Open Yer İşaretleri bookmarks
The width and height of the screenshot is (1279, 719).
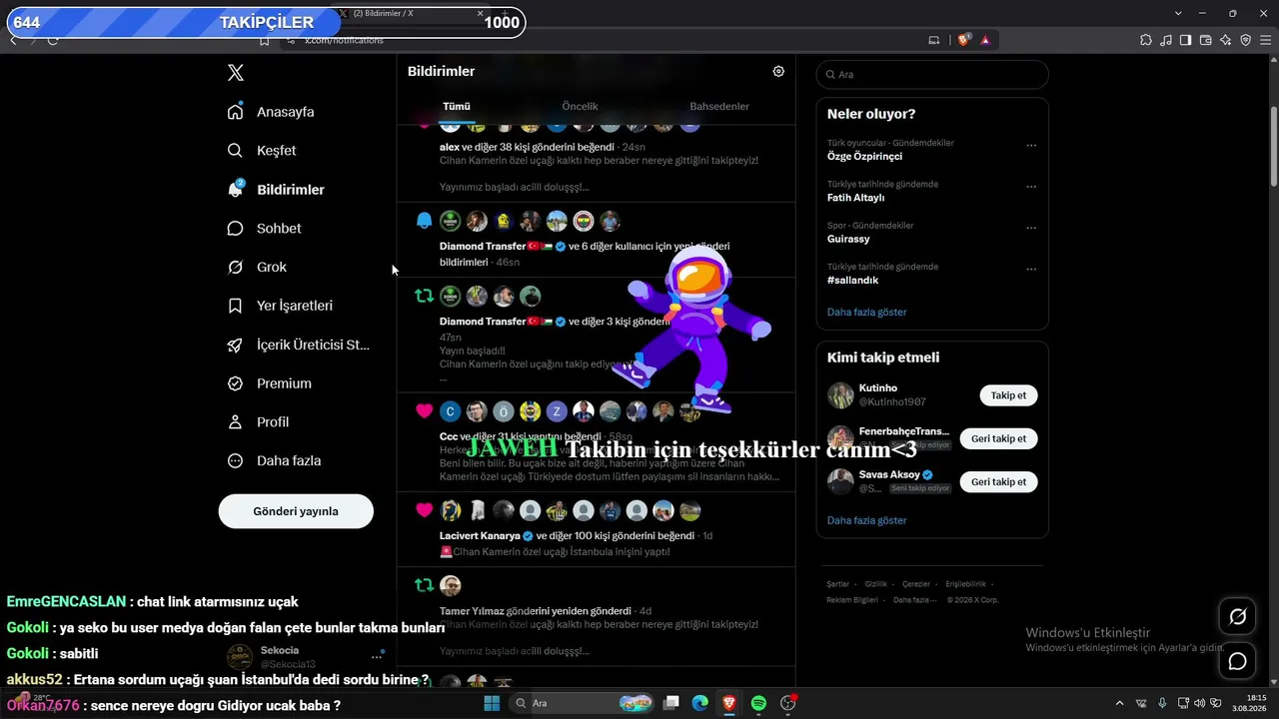click(280, 306)
